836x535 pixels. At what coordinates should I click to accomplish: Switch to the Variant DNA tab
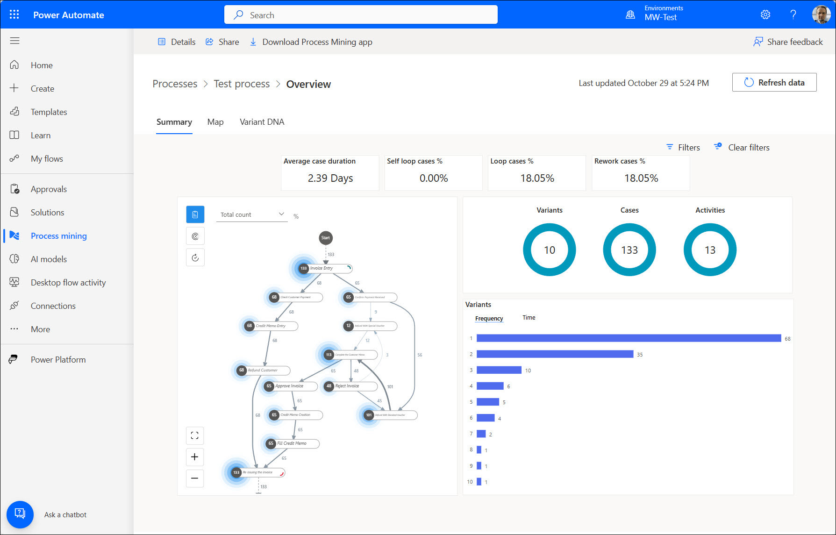coord(262,122)
